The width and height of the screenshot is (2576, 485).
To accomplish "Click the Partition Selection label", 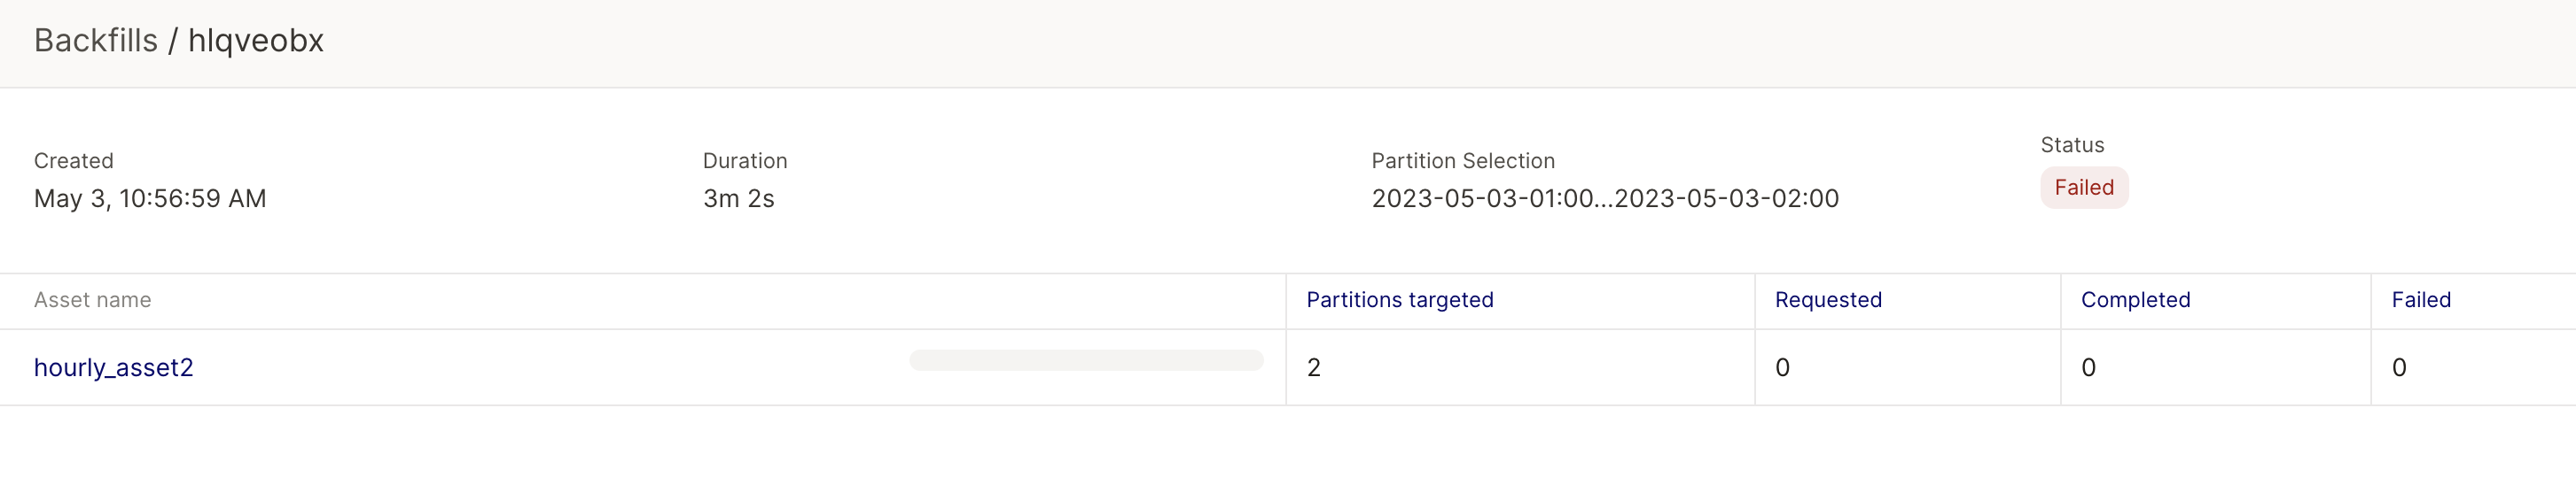I will click(x=1463, y=161).
